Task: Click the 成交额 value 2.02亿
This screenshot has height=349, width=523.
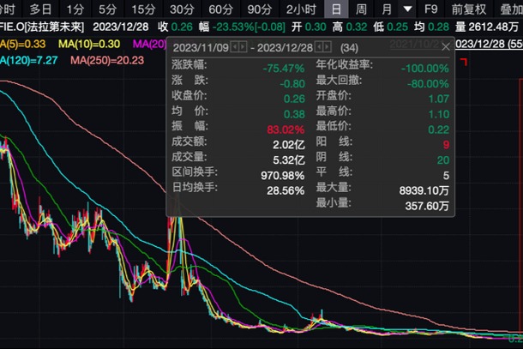Action: coord(289,145)
